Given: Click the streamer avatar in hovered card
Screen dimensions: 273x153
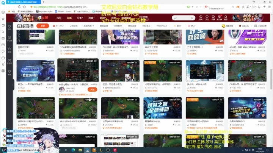Looking at the screenshot, I should [61, 89].
